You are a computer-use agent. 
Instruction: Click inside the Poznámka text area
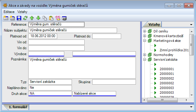(82, 68)
